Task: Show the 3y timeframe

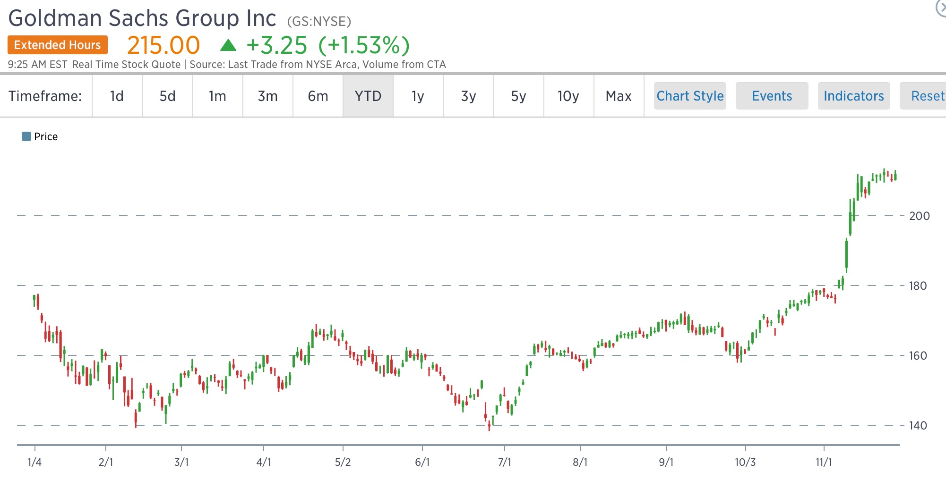Action: (x=468, y=96)
